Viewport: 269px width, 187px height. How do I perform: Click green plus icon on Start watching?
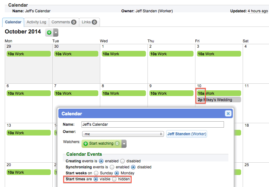point(86,144)
